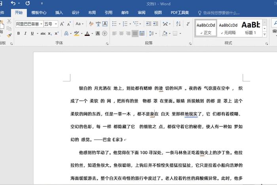The height and width of the screenshot is (185, 277).
Task: Toggle Show/Hide paragraph marks
Action: 188,24
